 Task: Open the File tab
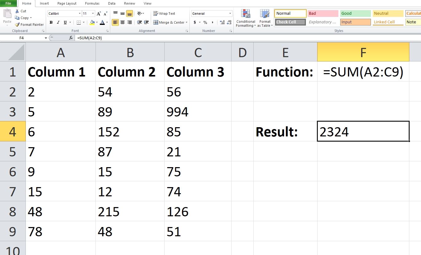[8, 3]
